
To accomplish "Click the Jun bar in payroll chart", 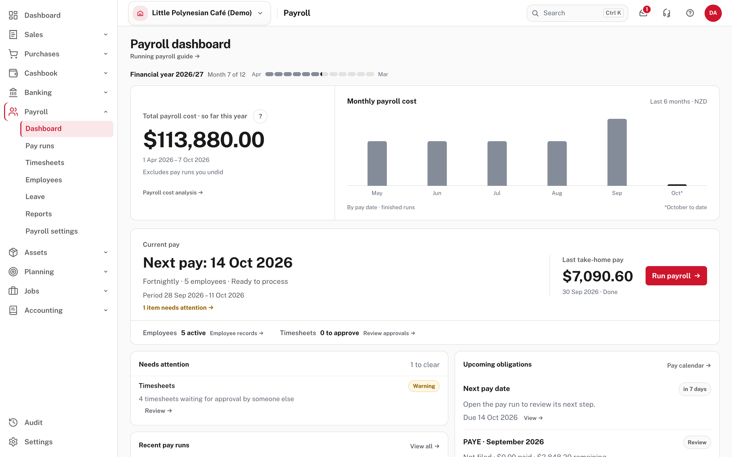I will point(437,163).
